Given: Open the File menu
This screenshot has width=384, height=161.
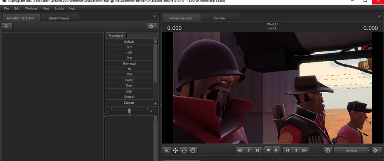Looking at the screenshot, I should point(6,8).
